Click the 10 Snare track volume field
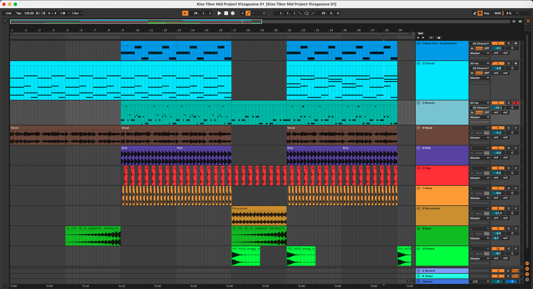 [x=498, y=254]
